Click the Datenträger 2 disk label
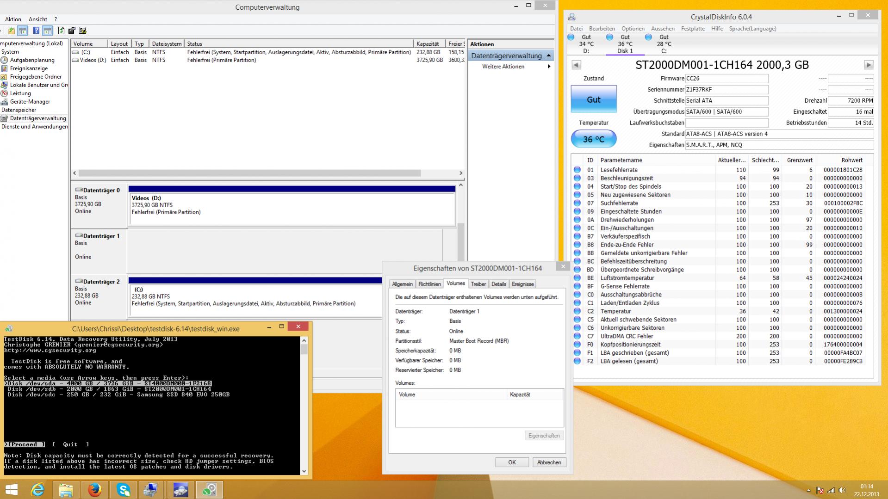Image resolution: width=888 pixels, height=499 pixels. tap(101, 282)
